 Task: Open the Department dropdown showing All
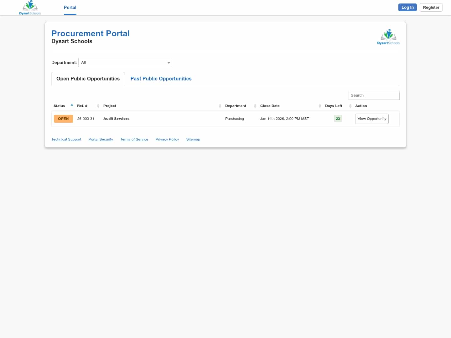125,62
